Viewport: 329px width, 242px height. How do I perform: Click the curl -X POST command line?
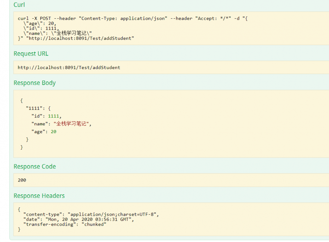132,18
